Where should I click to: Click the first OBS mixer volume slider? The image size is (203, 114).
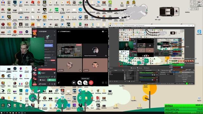(x=146, y=75)
